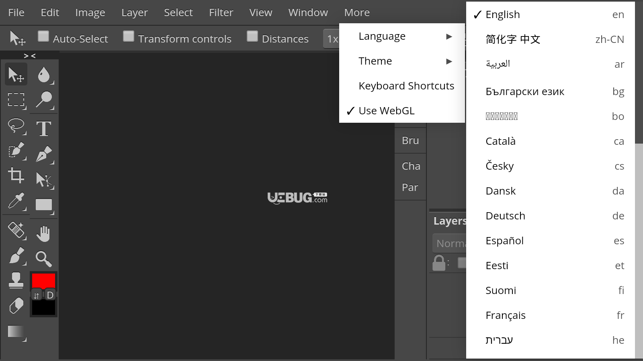The image size is (643, 361).
Task: Click the lock icon in Layers panel
Action: (x=439, y=263)
